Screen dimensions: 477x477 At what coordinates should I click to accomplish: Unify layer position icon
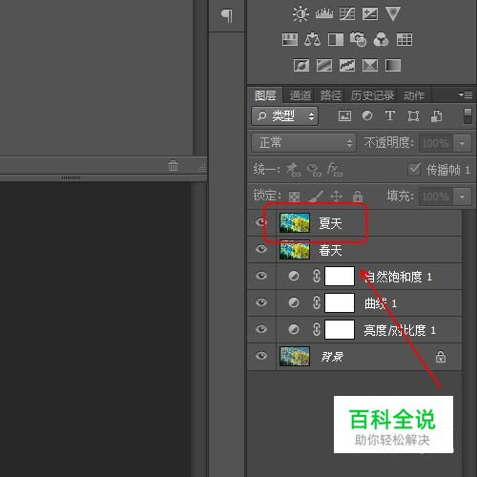[x=293, y=169]
